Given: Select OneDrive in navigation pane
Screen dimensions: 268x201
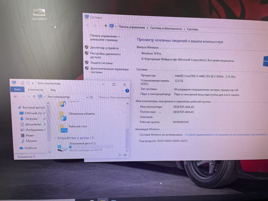Looking at the screenshot, I should (28, 148).
